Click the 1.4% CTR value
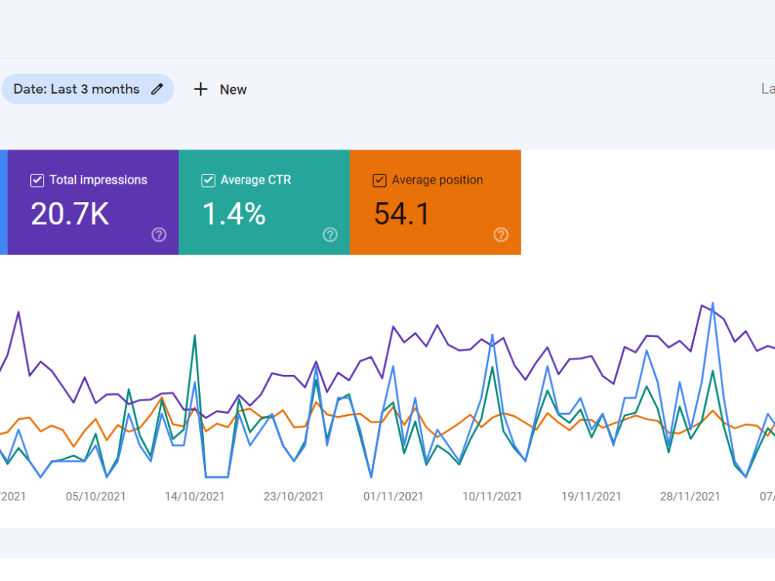Image resolution: width=775 pixels, height=581 pixels. 234,214
